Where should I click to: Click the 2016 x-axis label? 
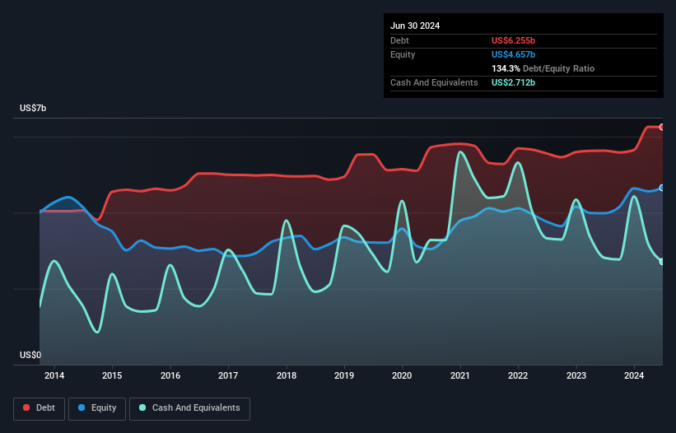(x=170, y=375)
